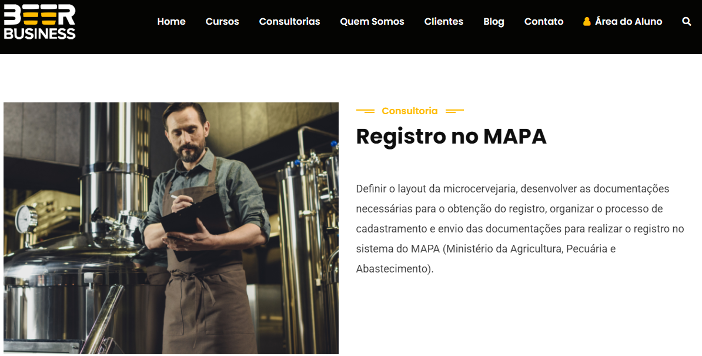Click the yellow user icon
Viewport: 702px width, 356px height.
click(x=587, y=22)
